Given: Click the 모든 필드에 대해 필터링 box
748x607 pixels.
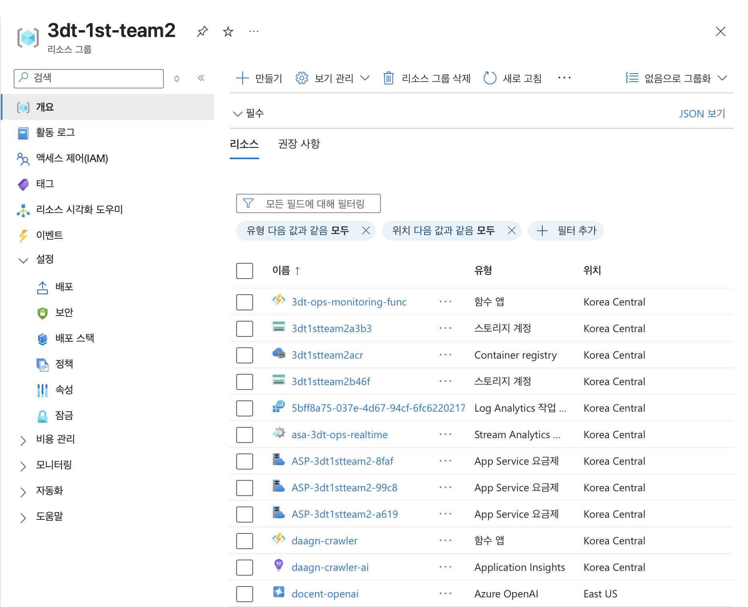Looking at the screenshot, I should pos(309,203).
